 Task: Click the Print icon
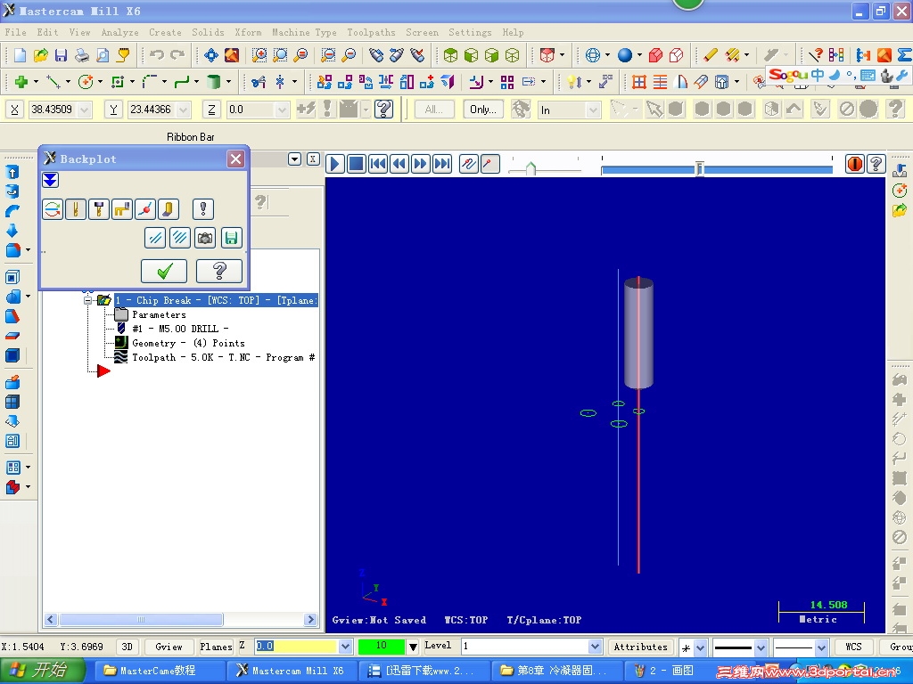pyautogui.click(x=82, y=55)
